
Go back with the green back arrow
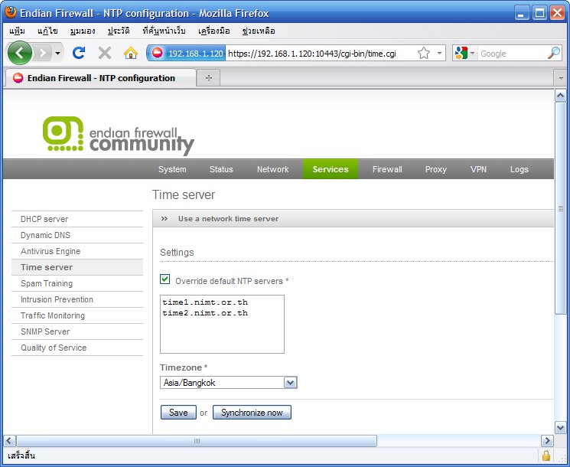19,54
